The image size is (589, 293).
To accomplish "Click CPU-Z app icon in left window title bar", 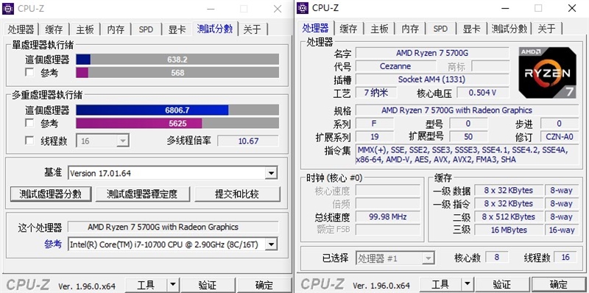I will click(x=8, y=8).
